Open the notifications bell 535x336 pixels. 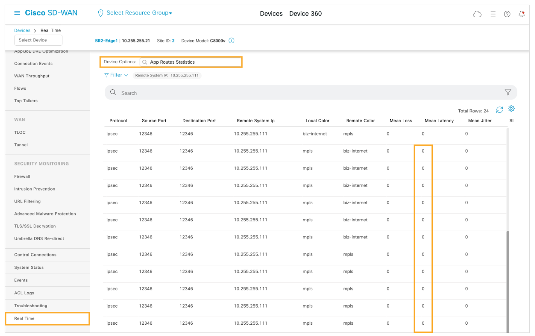tap(522, 14)
